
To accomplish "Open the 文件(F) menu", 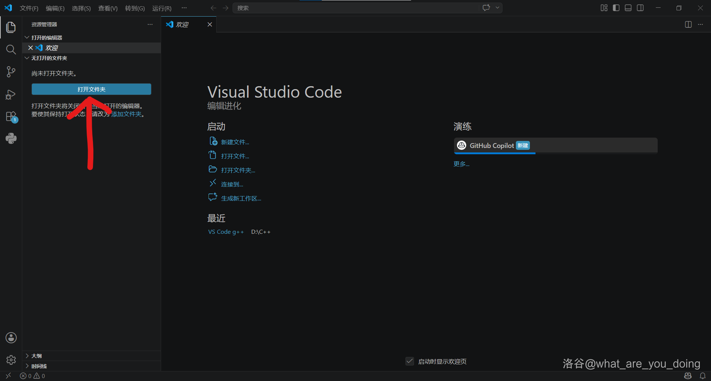I will (29, 8).
